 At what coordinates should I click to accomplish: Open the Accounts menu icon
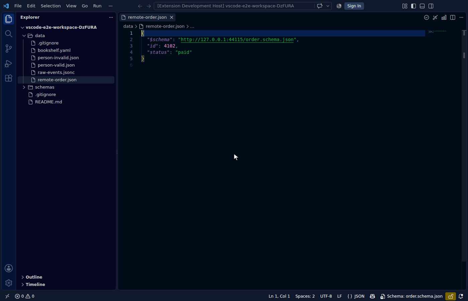tap(9, 268)
